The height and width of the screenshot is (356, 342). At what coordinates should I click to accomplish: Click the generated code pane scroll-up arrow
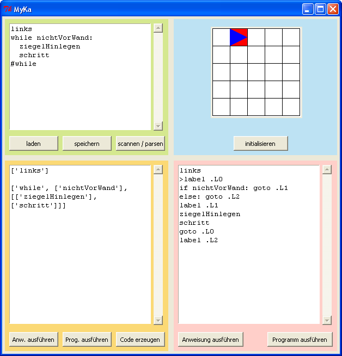tap(327, 170)
